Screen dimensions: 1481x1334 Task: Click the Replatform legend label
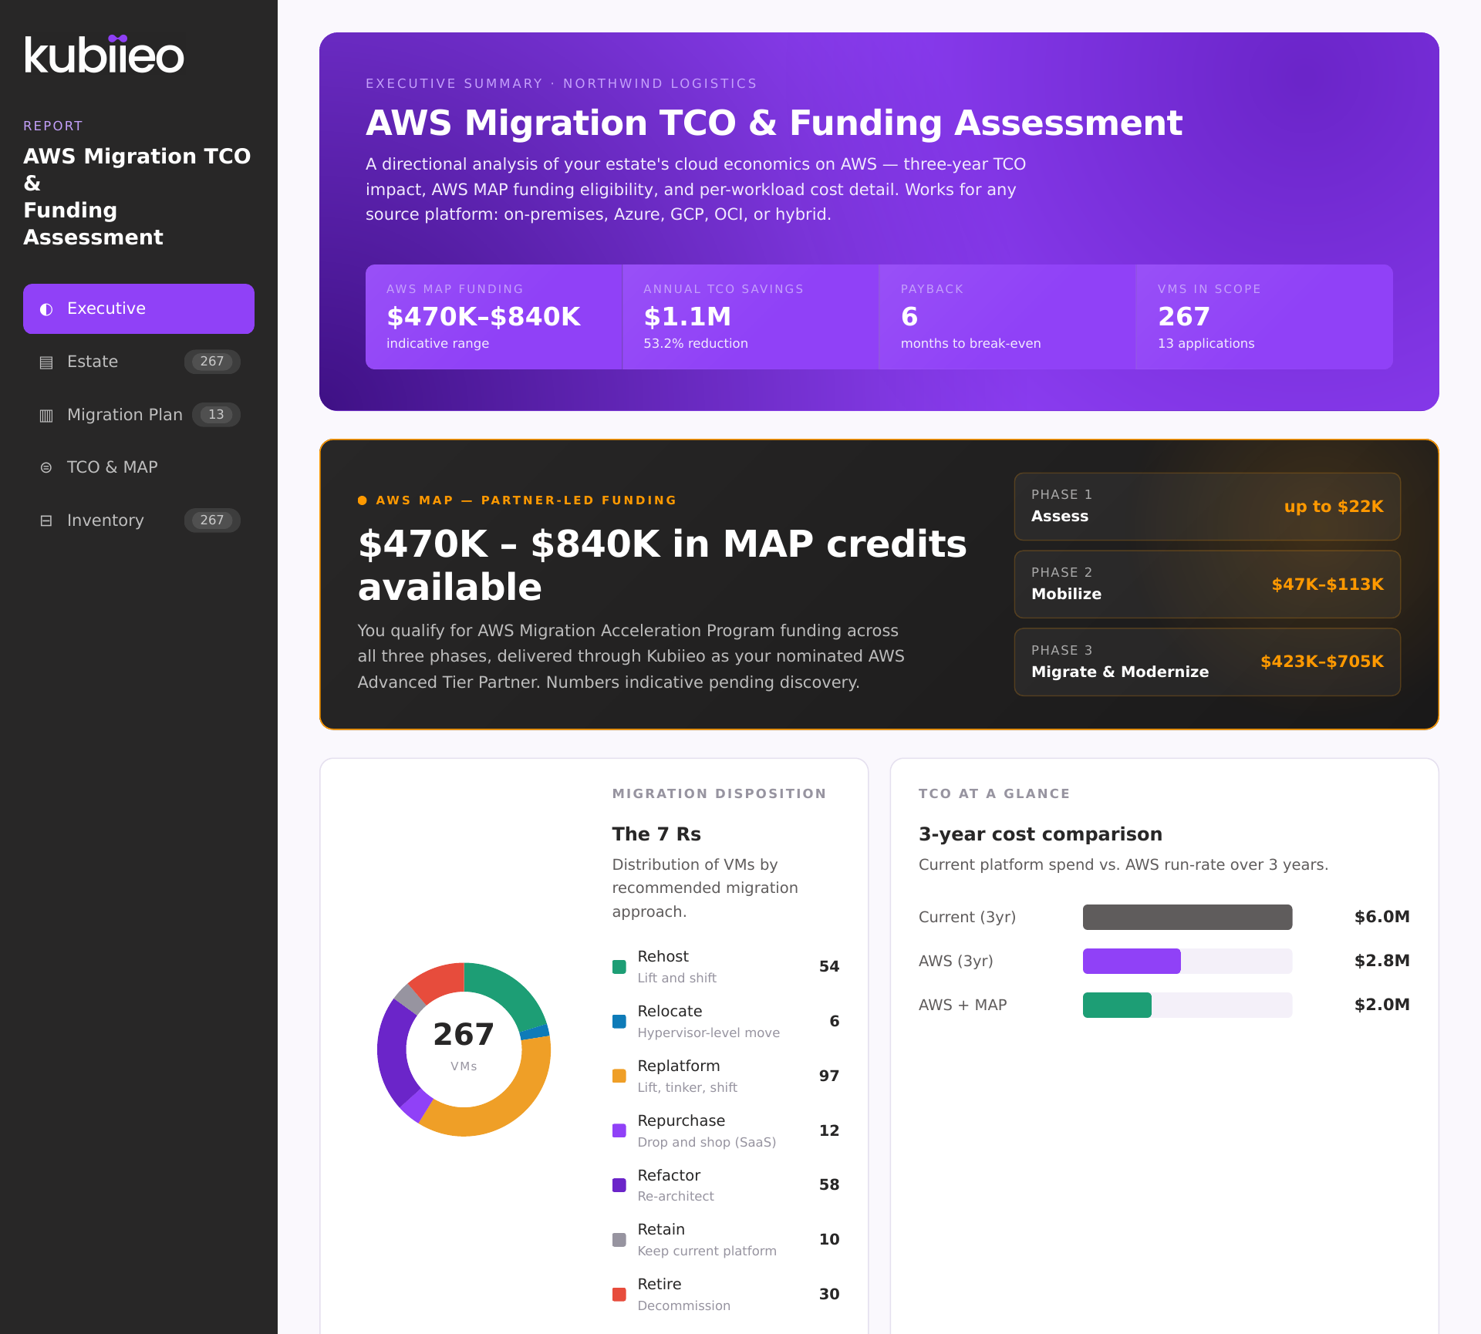[679, 1066]
